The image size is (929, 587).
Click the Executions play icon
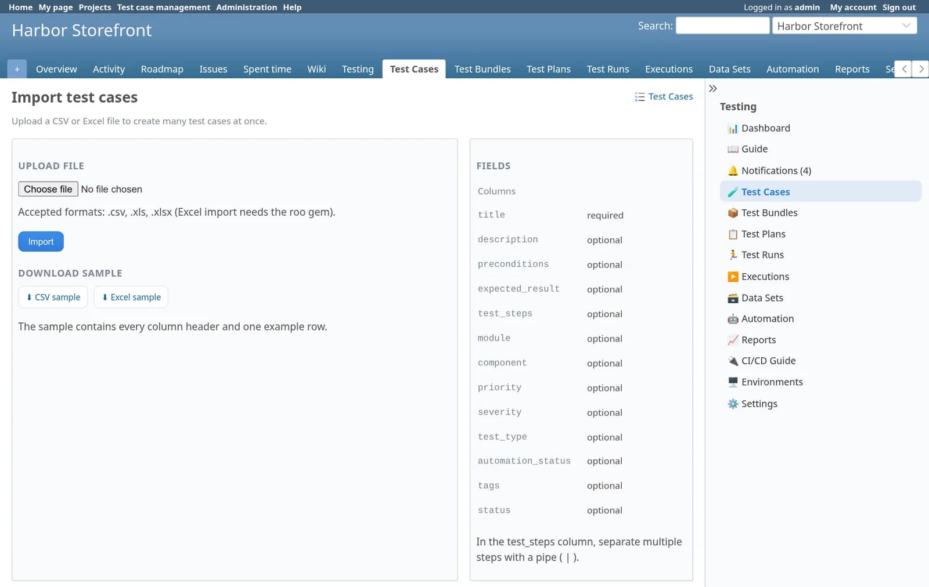733,277
